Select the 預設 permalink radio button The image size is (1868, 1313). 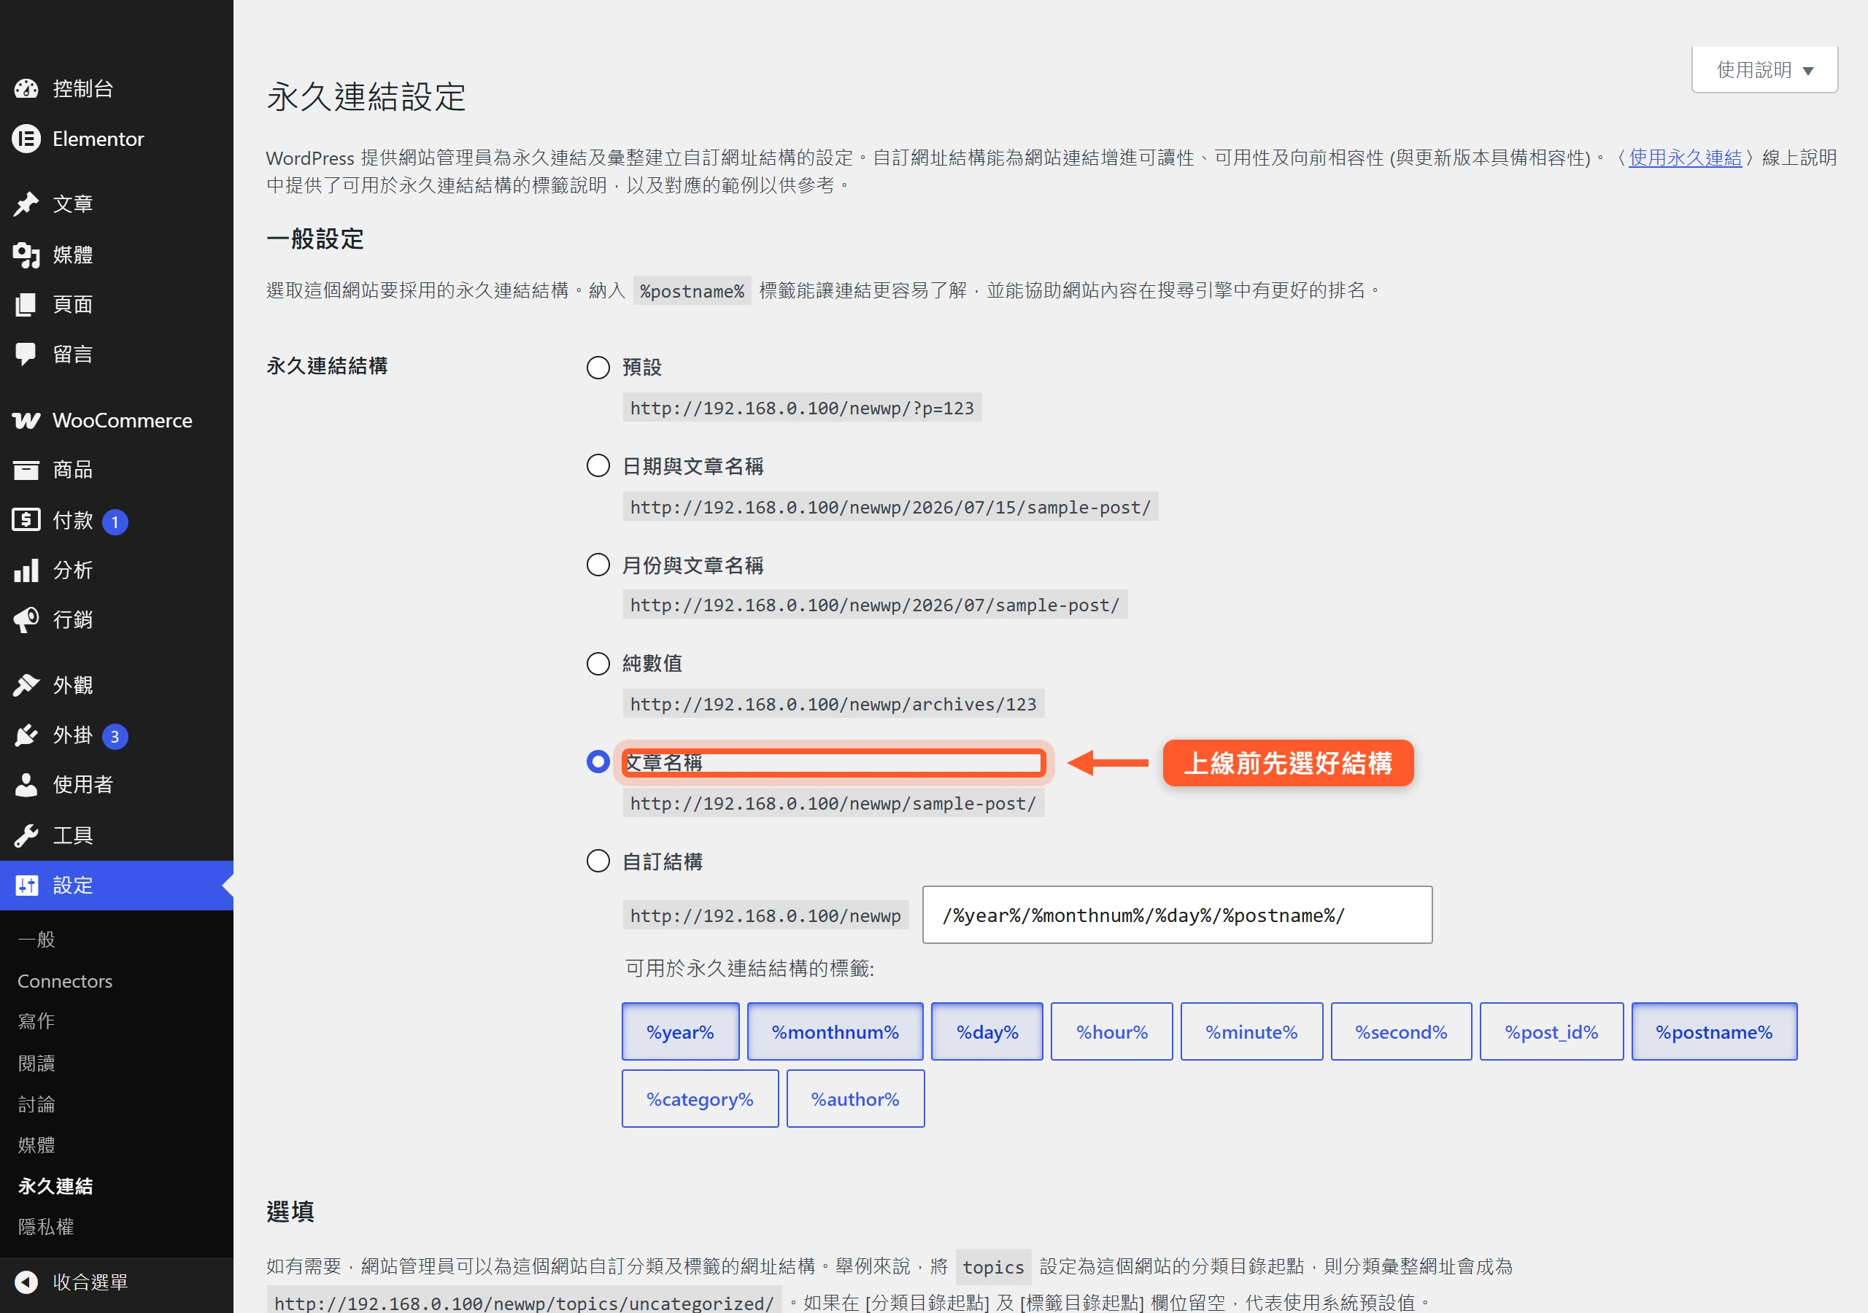pos(598,368)
